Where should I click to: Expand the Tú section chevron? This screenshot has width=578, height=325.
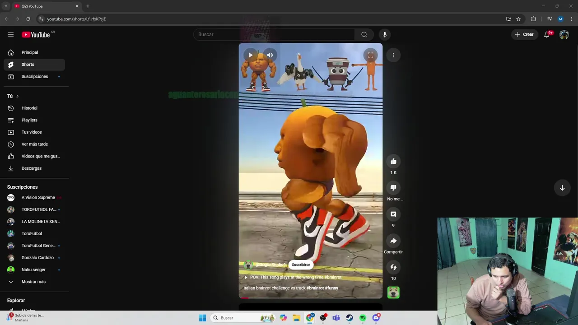click(x=17, y=96)
